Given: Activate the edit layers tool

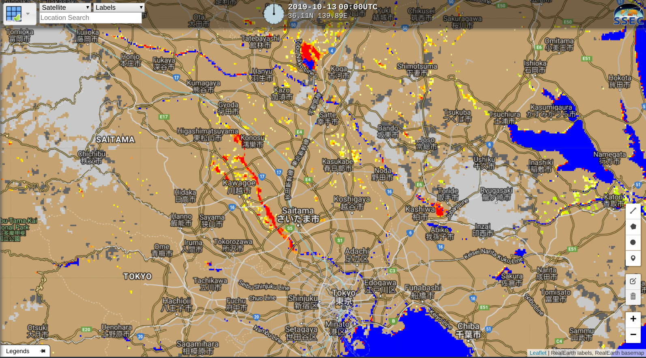Looking at the screenshot, I should coord(633,281).
